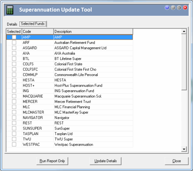Tick the MLCMASTER fund checkbox
The image size is (193, 171).
tap(14, 112)
